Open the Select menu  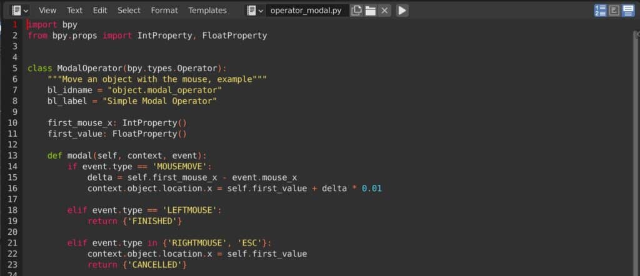click(x=129, y=10)
